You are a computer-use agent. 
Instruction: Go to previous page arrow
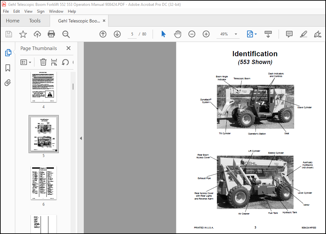[103, 34]
